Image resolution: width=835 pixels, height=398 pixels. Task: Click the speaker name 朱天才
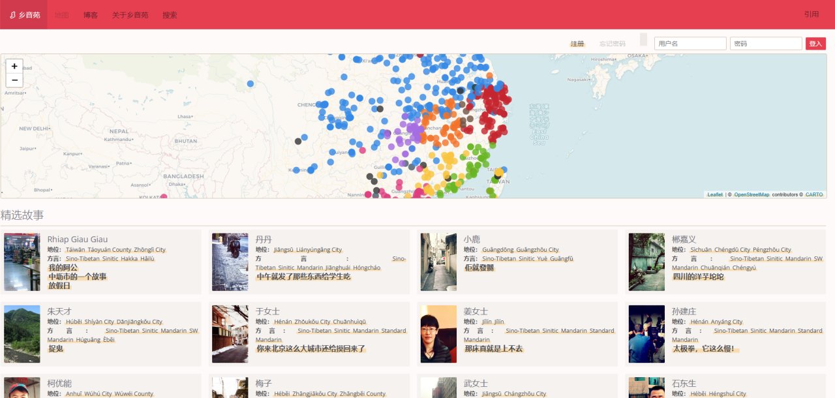point(59,312)
